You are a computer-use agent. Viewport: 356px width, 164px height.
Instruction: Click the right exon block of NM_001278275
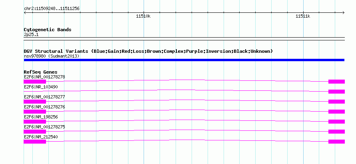tap(336, 132)
